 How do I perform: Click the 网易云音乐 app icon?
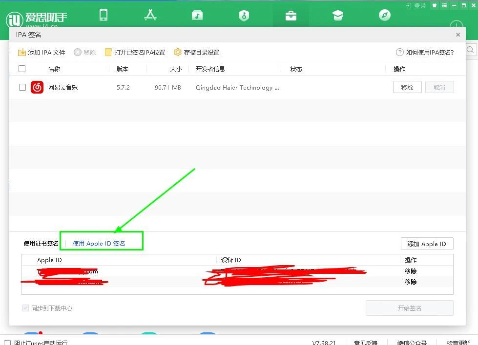coord(37,87)
